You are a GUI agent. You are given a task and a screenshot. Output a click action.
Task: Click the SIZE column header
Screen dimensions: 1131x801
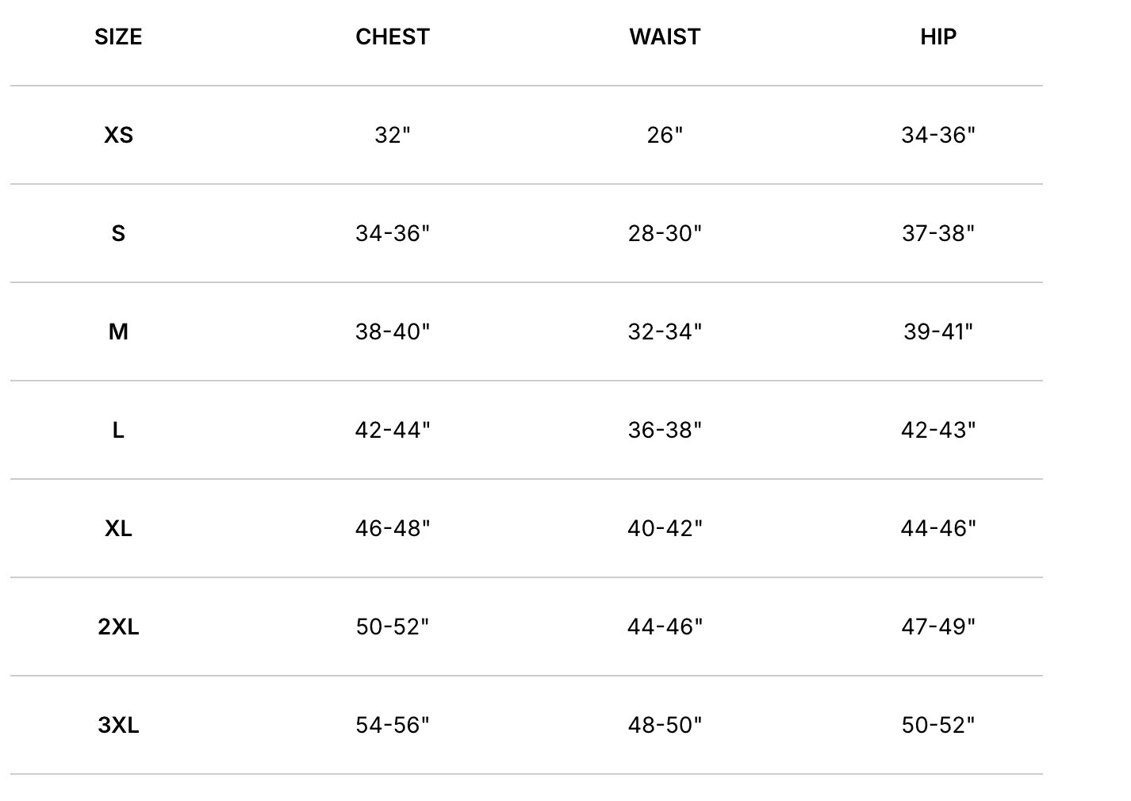[x=118, y=37]
